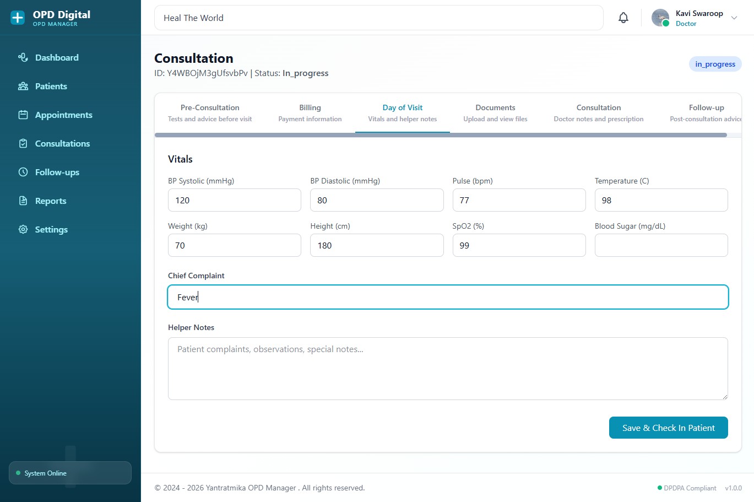Switch to the Pre-Consultation tab
The image size is (754, 502).
pos(210,112)
